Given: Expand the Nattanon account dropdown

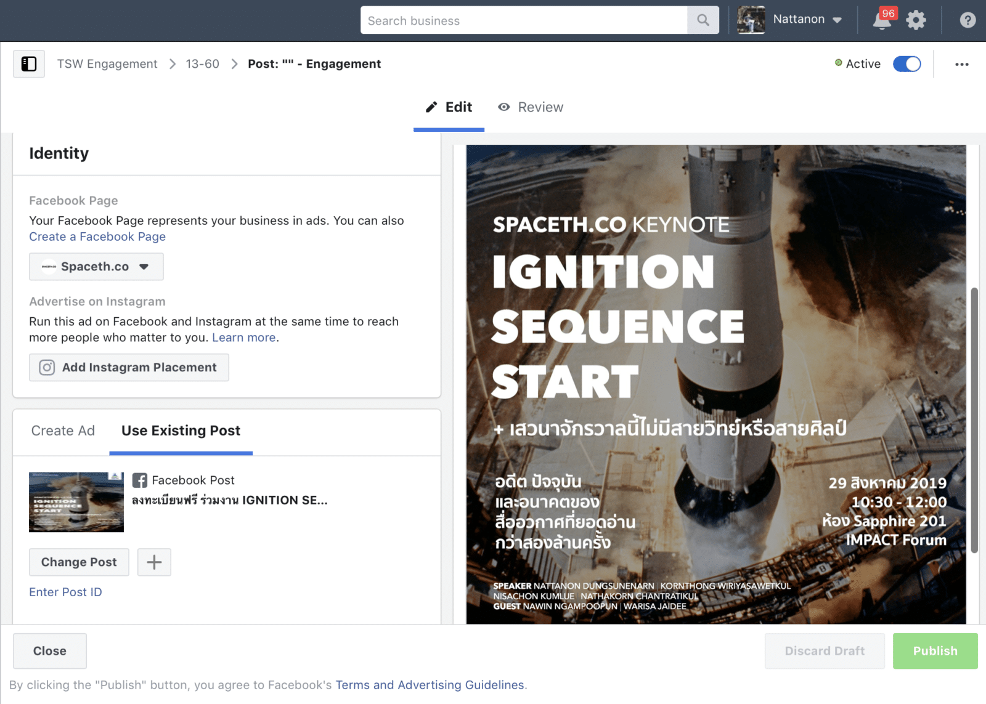Looking at the screenshot, I should click(x=837, y=20).
